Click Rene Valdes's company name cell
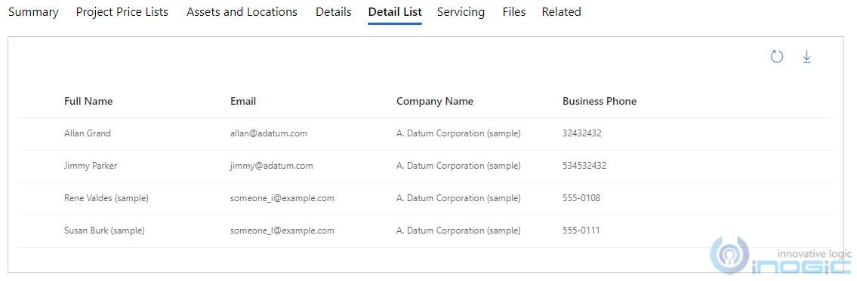 coord(458,198)
